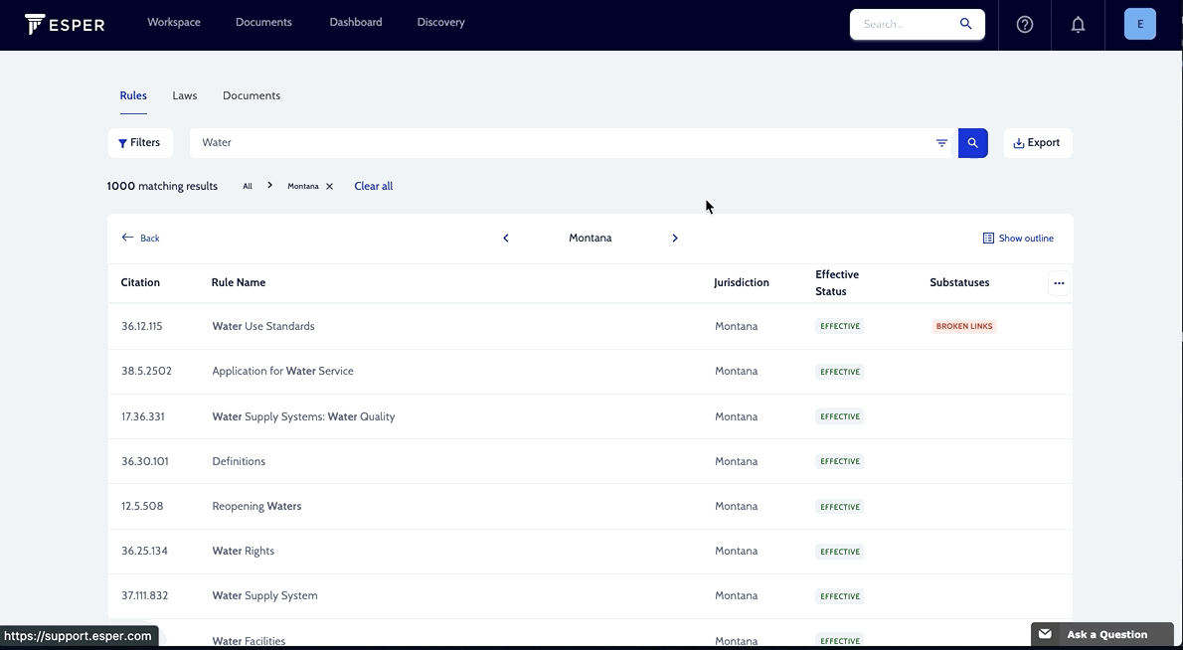Go to next jurisdiction with right chevron
Screen dimensions: 1183x650
pyautogui.click(x=675, y=238)
